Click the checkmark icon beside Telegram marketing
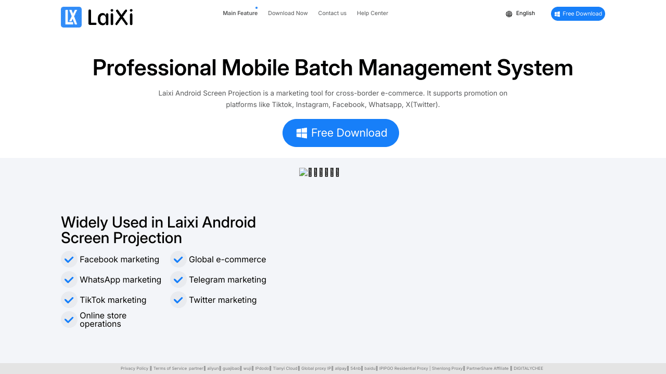Image resolution: width=666 pixels, height=374 pixels. pyautogui.click(x=178, y=279)
